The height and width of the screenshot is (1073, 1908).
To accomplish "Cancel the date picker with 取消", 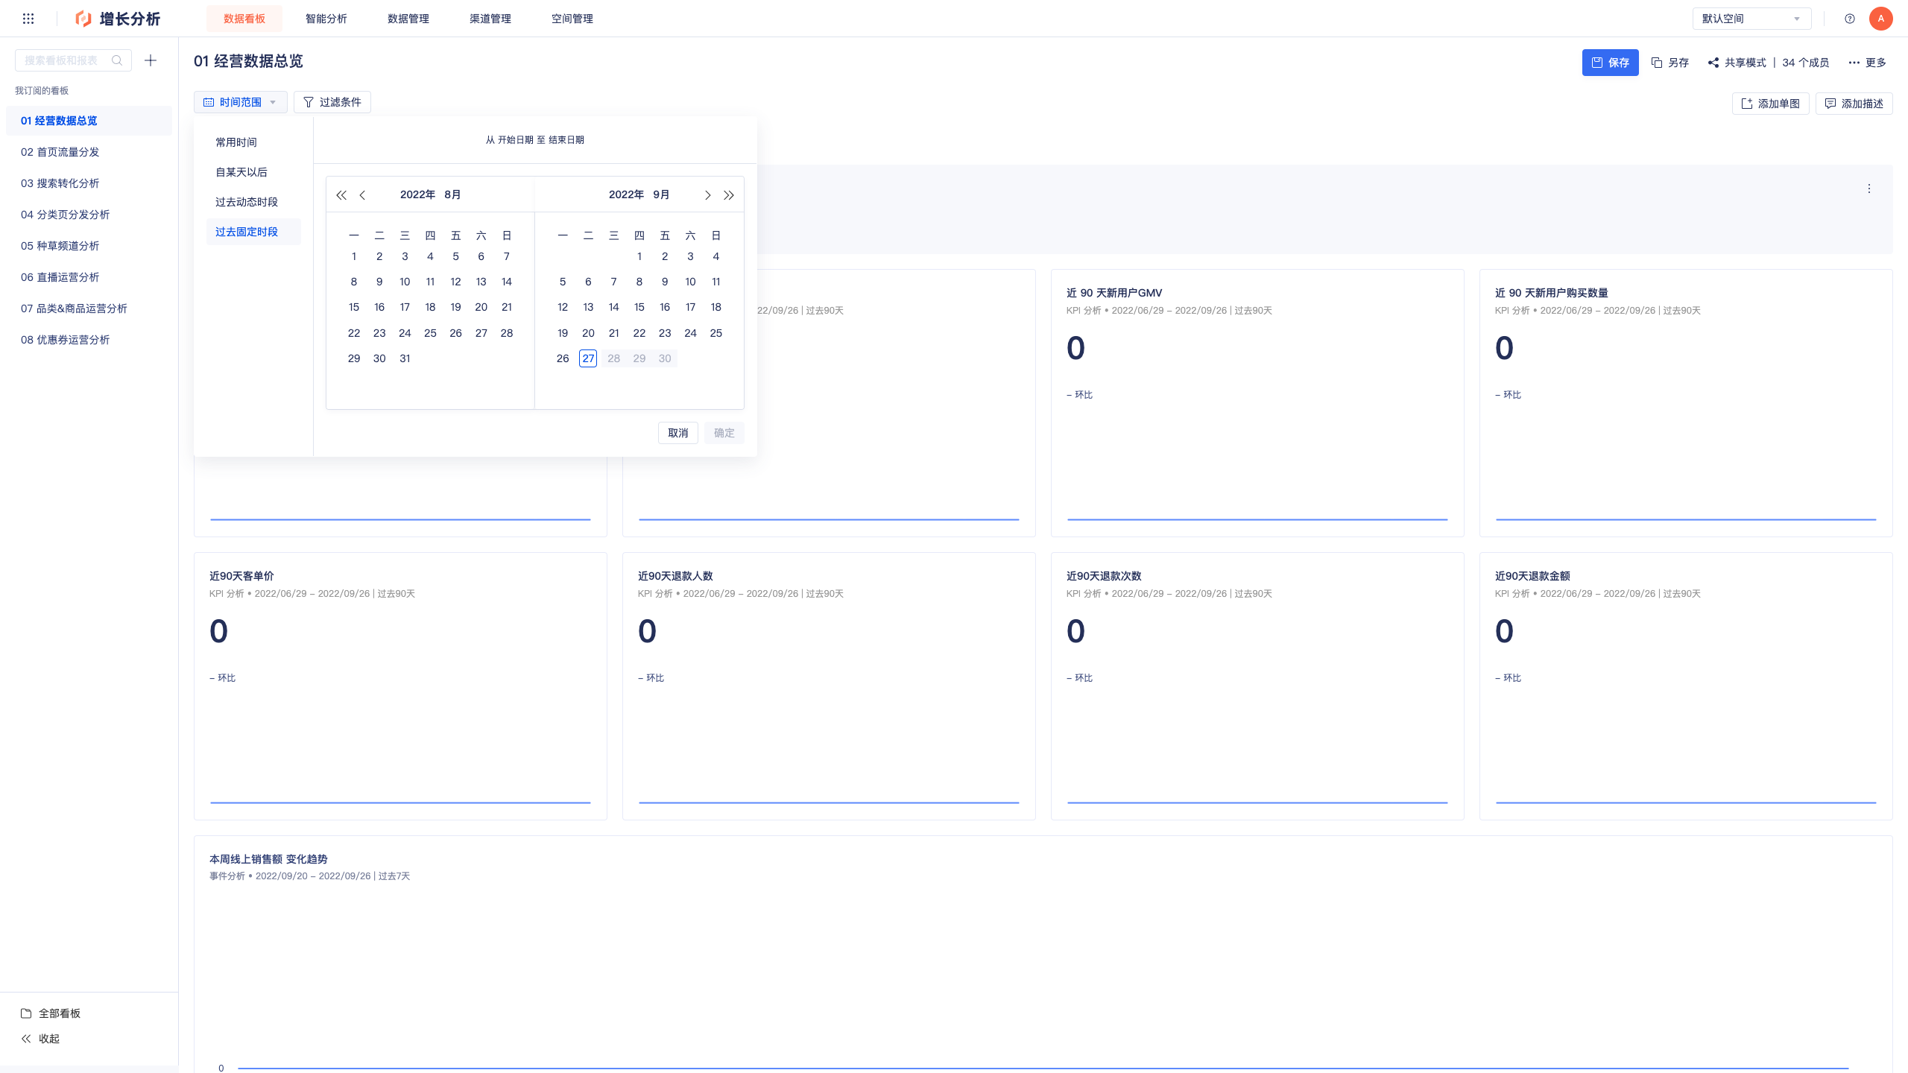I will click(678, 433).
